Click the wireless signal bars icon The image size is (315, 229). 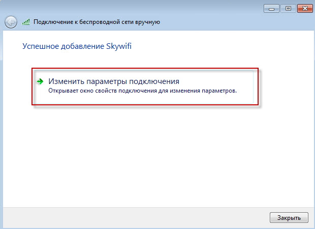[26, 22]
